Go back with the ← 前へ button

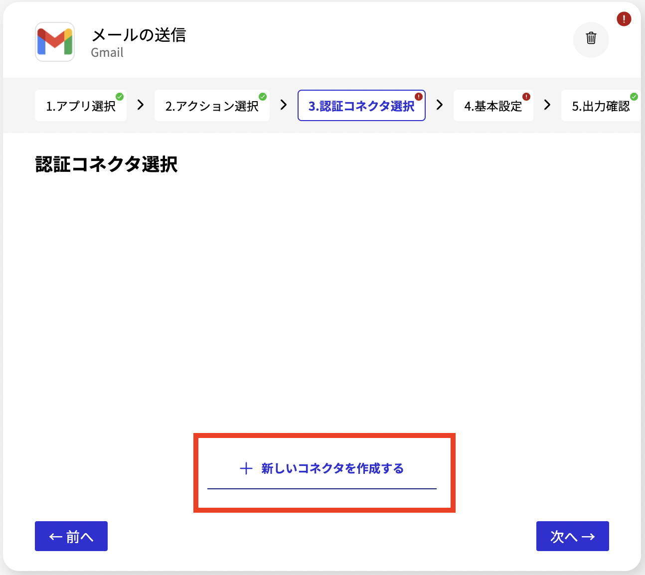point(71,536)
